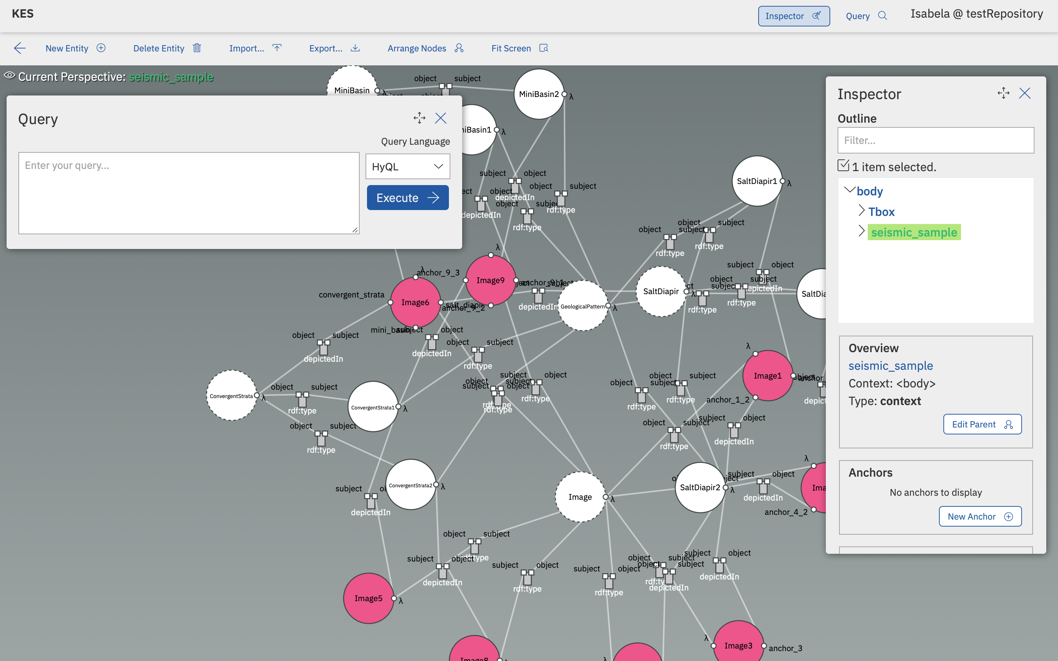Toggle the '1 item selected' checkbox
This screenshot has height=661, width=1058.
843,166
